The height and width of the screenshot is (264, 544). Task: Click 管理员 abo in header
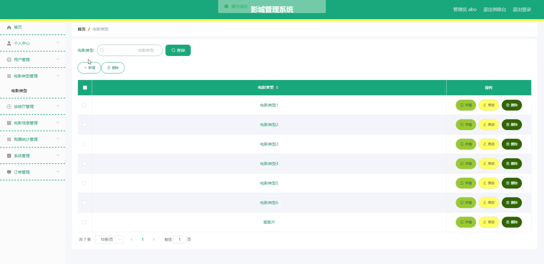[465, 10]
